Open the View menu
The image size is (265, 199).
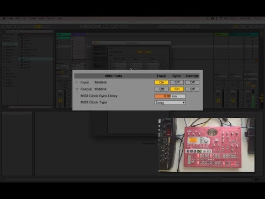(x=41, y=18)
